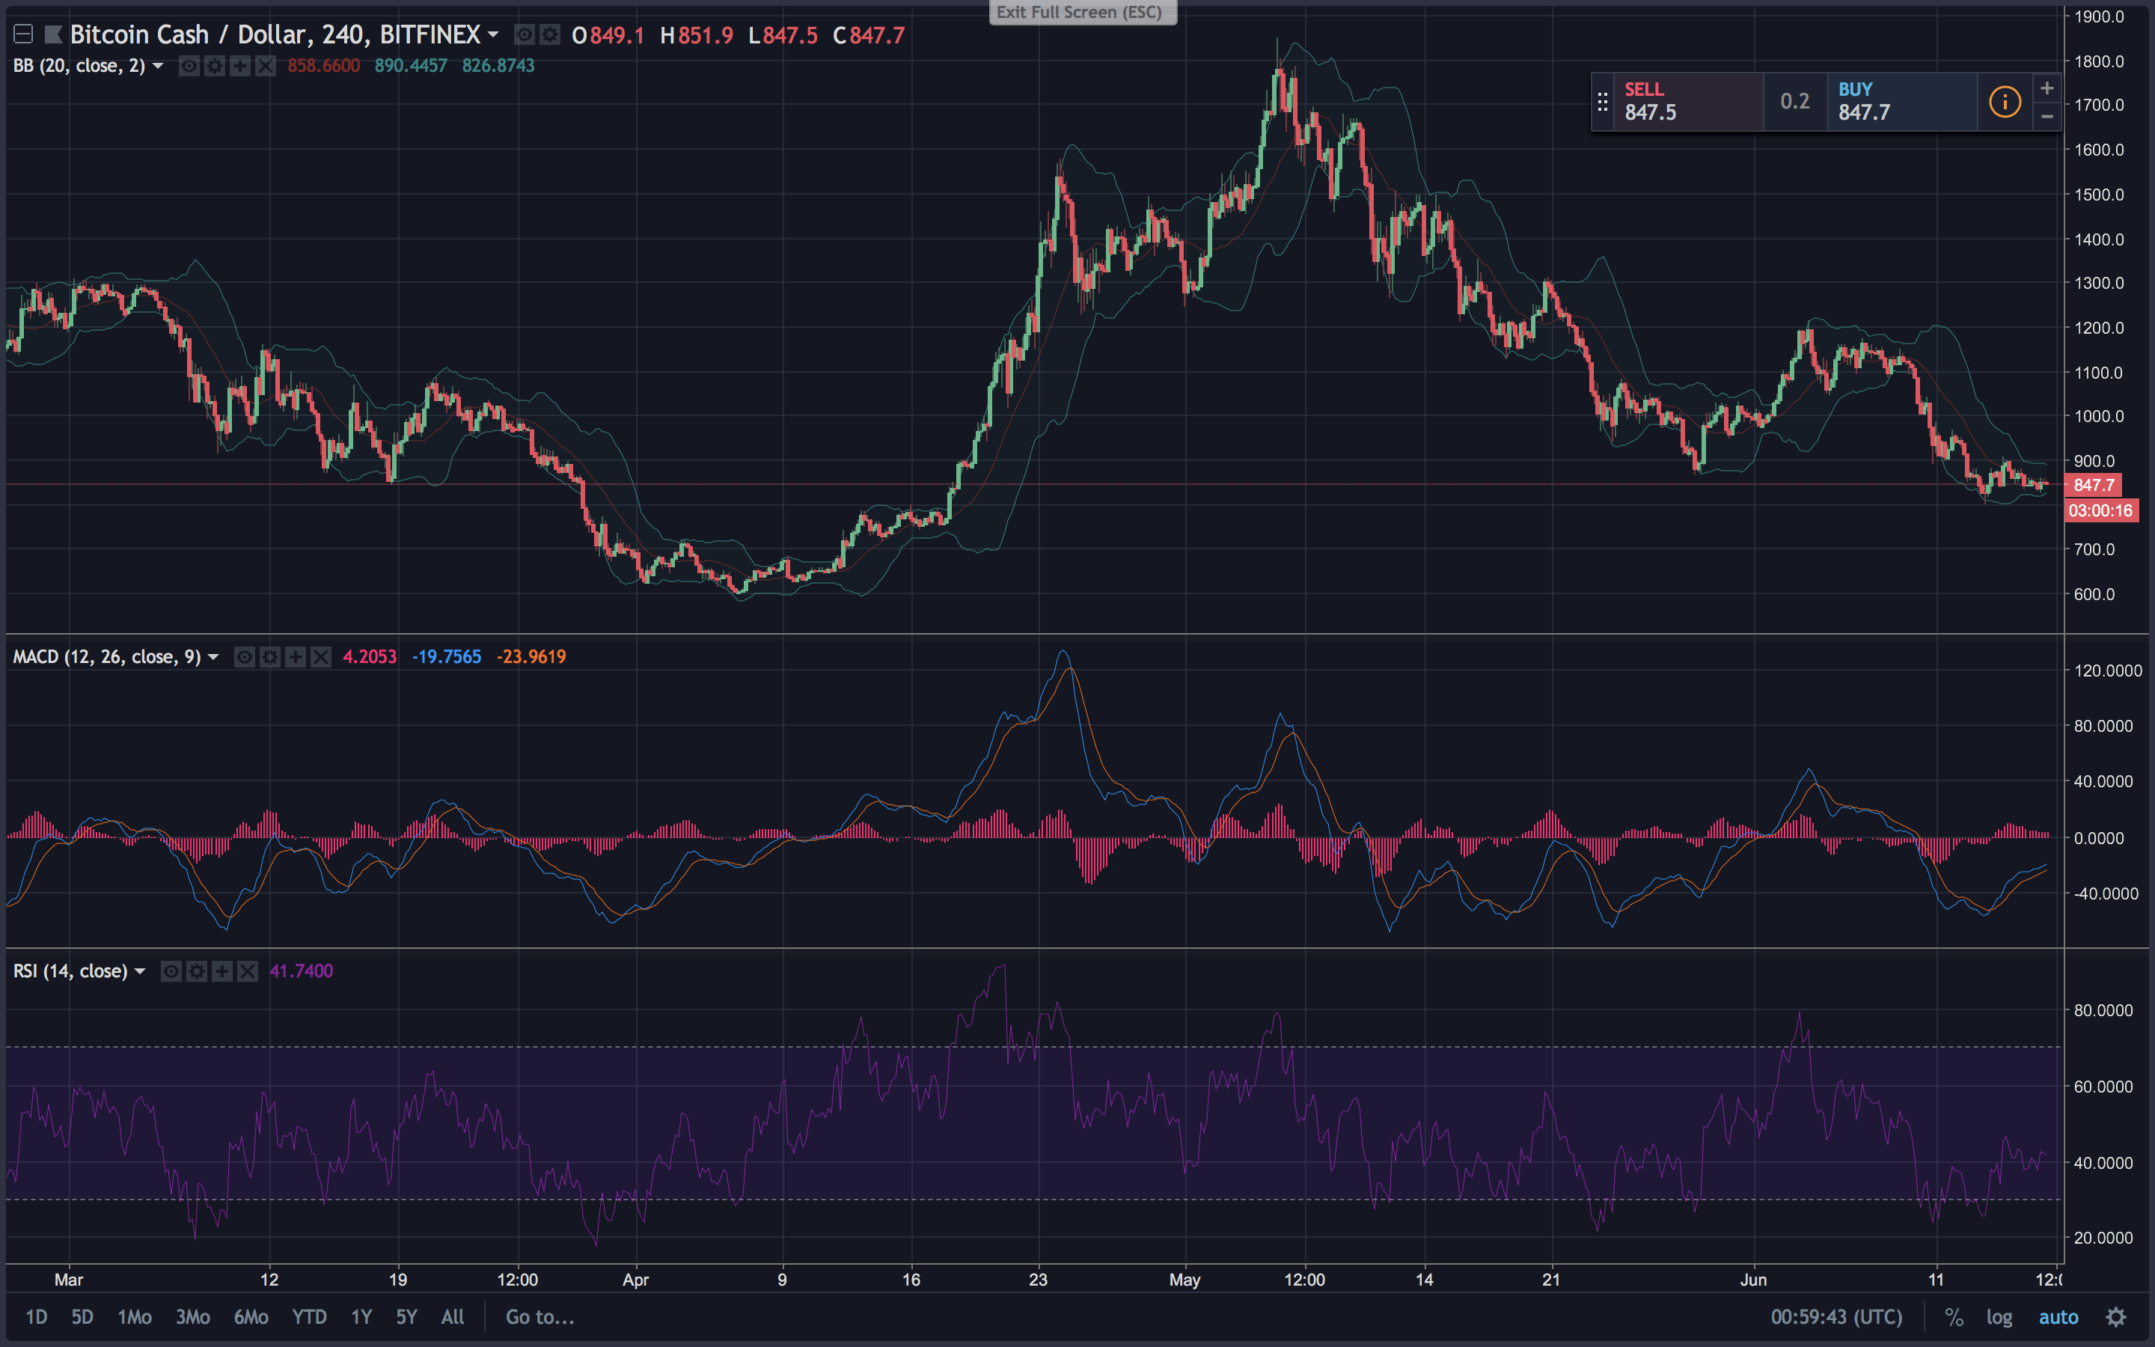Click the BB value 858.6600
Screen dimensions: 2155x1347
(323, 66)
